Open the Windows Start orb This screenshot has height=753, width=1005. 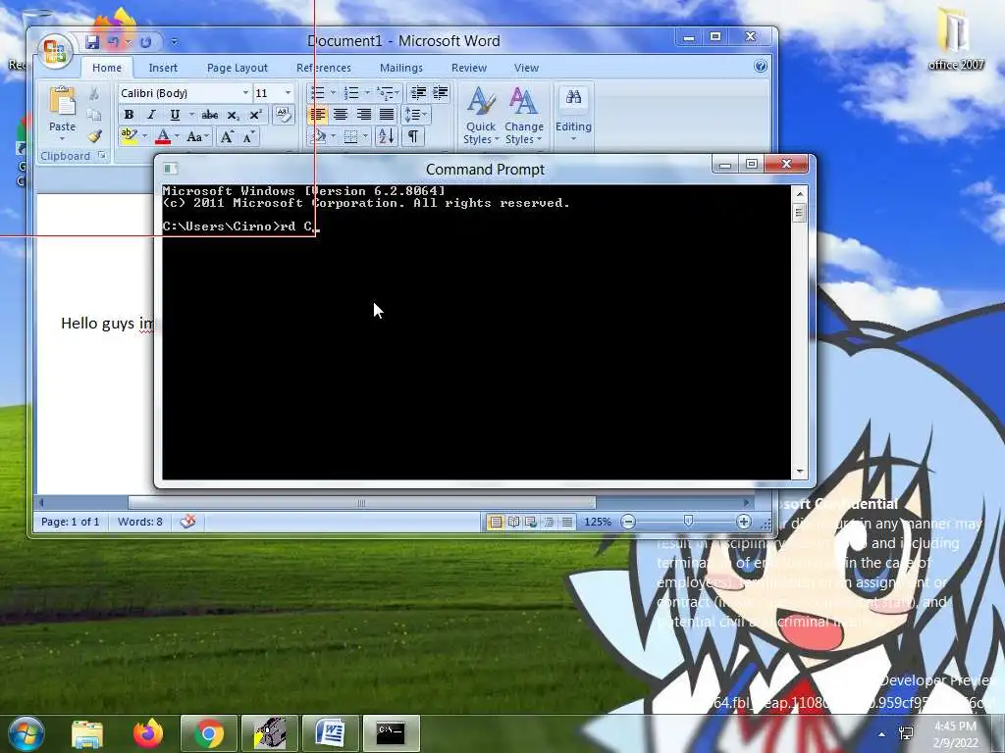pos(26,733)
